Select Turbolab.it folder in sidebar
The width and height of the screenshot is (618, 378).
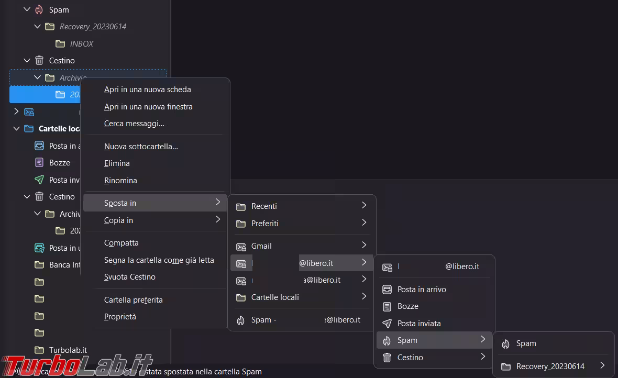tap(68, 350)
